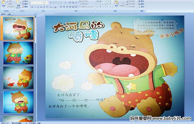
Task: Click the Select button in editing group
Action: pos(142,7)
